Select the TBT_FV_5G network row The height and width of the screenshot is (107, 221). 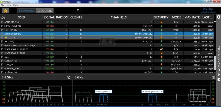[x=107, y=30]
